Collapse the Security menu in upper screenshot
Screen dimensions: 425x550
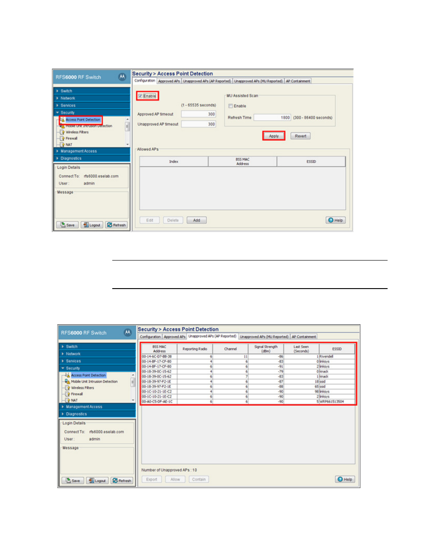pyautogui.click(x=92, y=113)
